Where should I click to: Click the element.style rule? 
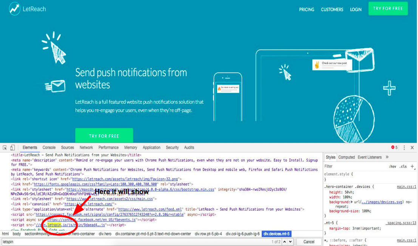pyautogui.click(x=339, y=174)
